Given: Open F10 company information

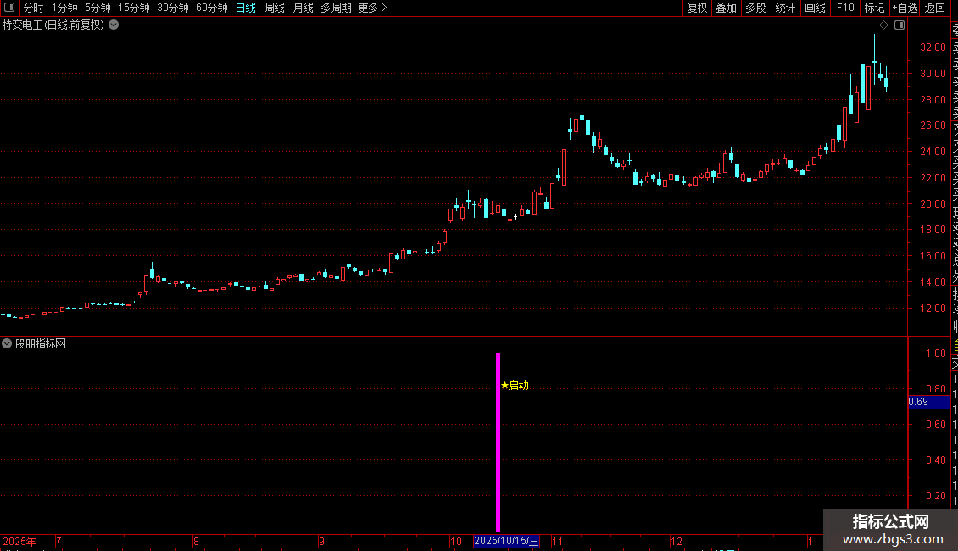Looking at the screenshot, I should pos(845,8).
